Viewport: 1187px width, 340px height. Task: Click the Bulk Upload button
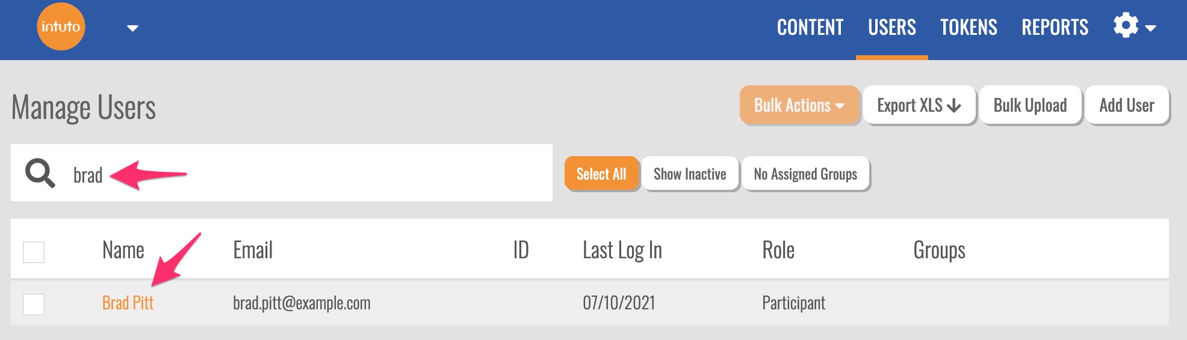point(1030,105)
